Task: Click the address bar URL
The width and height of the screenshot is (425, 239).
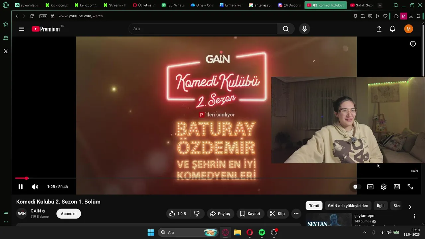Action: (x=81, y=16)
